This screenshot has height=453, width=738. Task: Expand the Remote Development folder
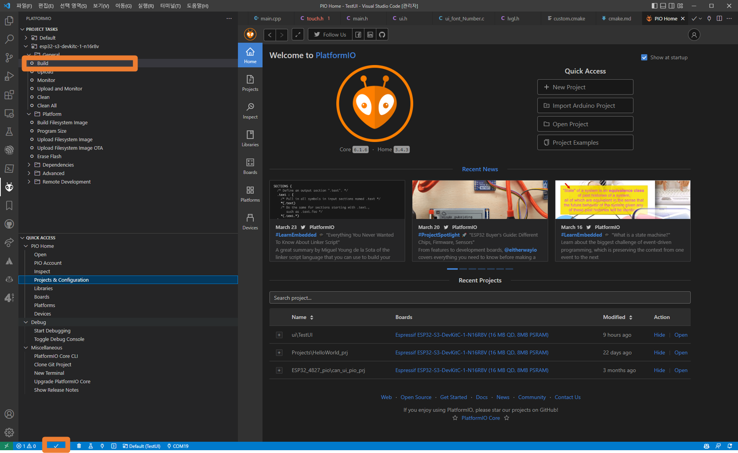coord(29,182)
